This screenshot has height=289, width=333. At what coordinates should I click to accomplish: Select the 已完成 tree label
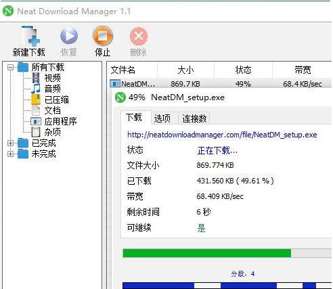(x=44, y=143)
